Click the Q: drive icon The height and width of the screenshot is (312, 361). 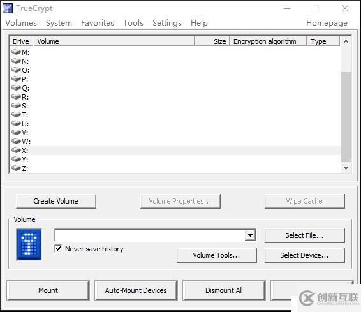coord(16,88)
